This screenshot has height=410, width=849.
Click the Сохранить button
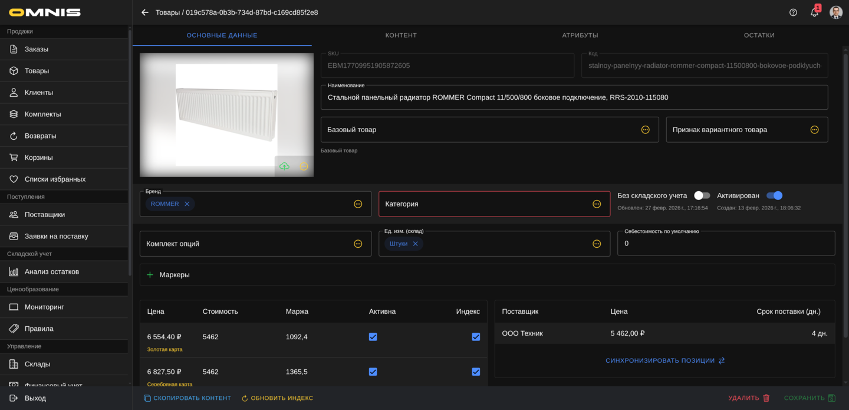pos(809,398)
